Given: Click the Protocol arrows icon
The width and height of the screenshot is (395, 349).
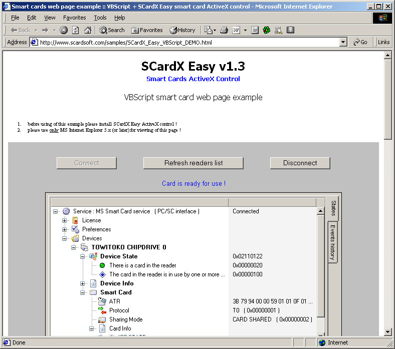Looking at the screenshot, I should [102, 310].
